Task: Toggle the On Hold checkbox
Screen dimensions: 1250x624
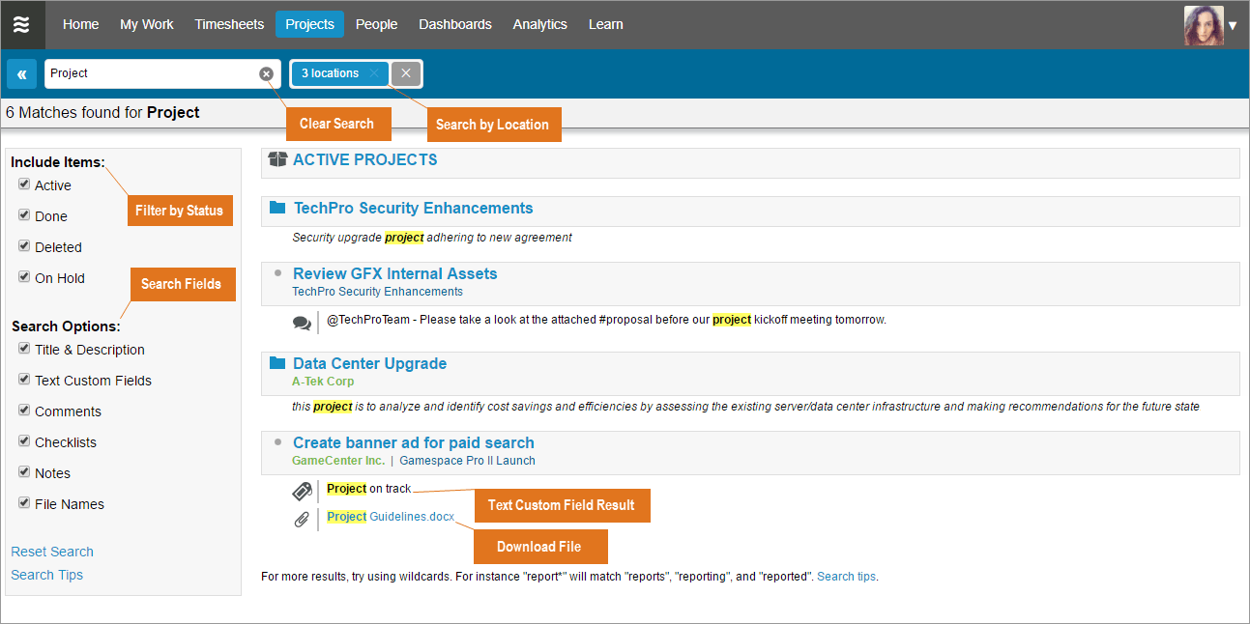Action: 24,277
